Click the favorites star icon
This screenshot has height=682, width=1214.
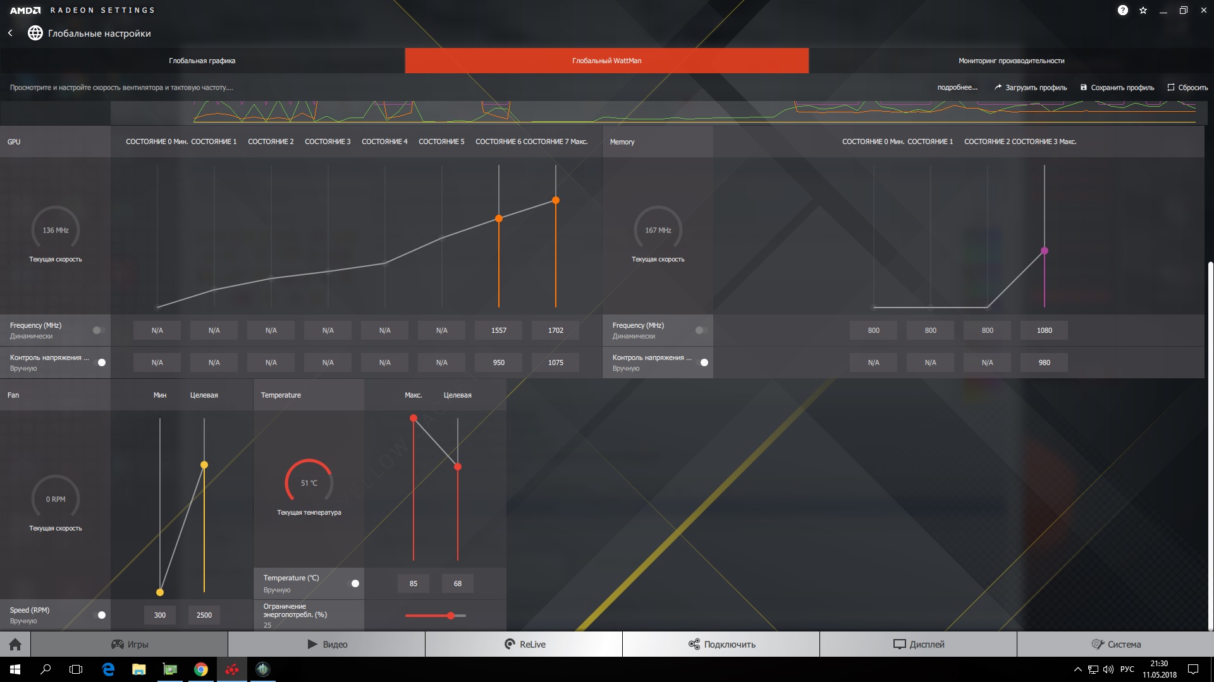[x=1143, y=10]
